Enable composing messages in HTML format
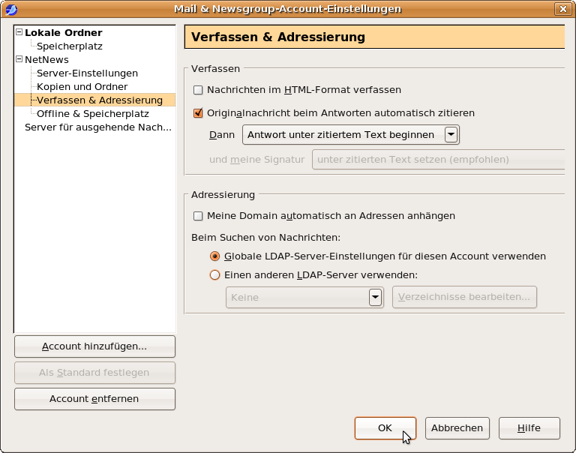Screen dimensions: 576x453 pos(198,90)
